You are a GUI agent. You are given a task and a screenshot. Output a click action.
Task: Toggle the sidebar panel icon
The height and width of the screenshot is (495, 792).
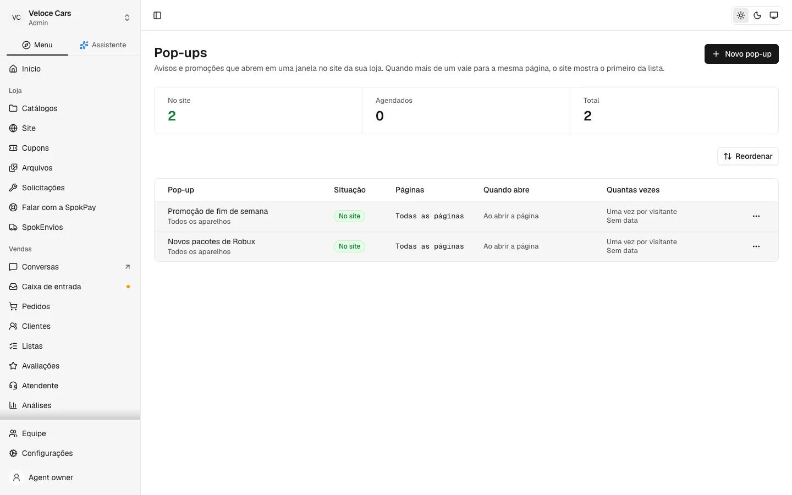[x=157, y=15]
